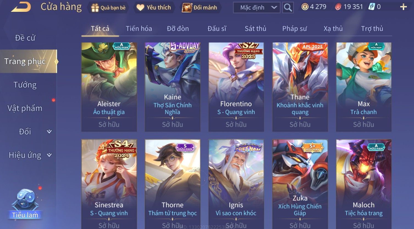Switch to the Pháp sư tab
The width and height of the screenshot is (414, 229).
pyautogui.click(x=294, y=28)
